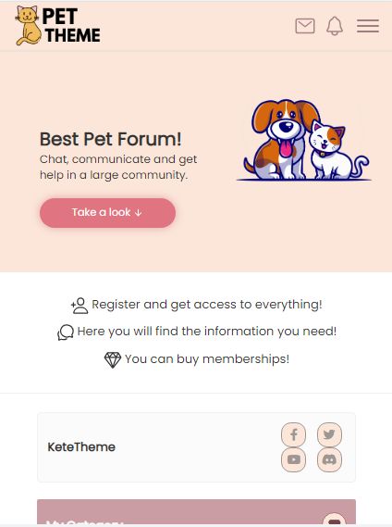This screenshot has width=392, height=527.
Task: Click You can buy memberships text
Action: coord(207,359)
